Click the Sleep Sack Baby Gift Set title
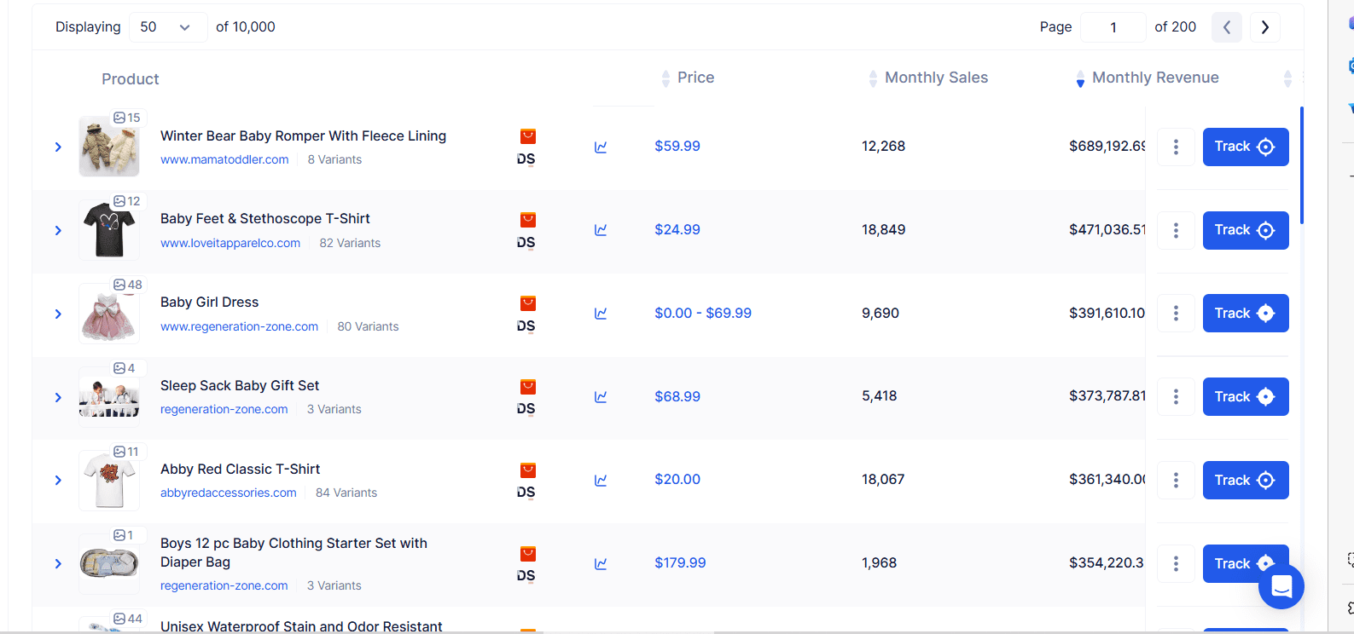 240,385
